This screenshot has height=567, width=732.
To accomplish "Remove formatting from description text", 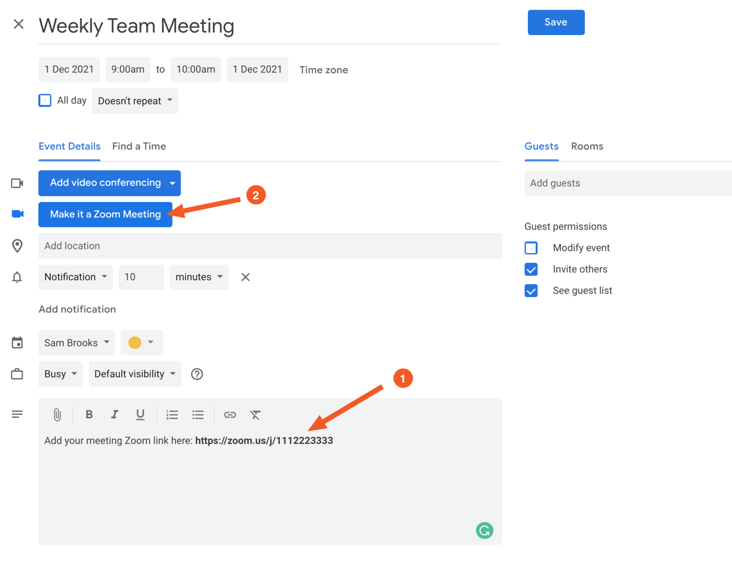I will (255, 414).
